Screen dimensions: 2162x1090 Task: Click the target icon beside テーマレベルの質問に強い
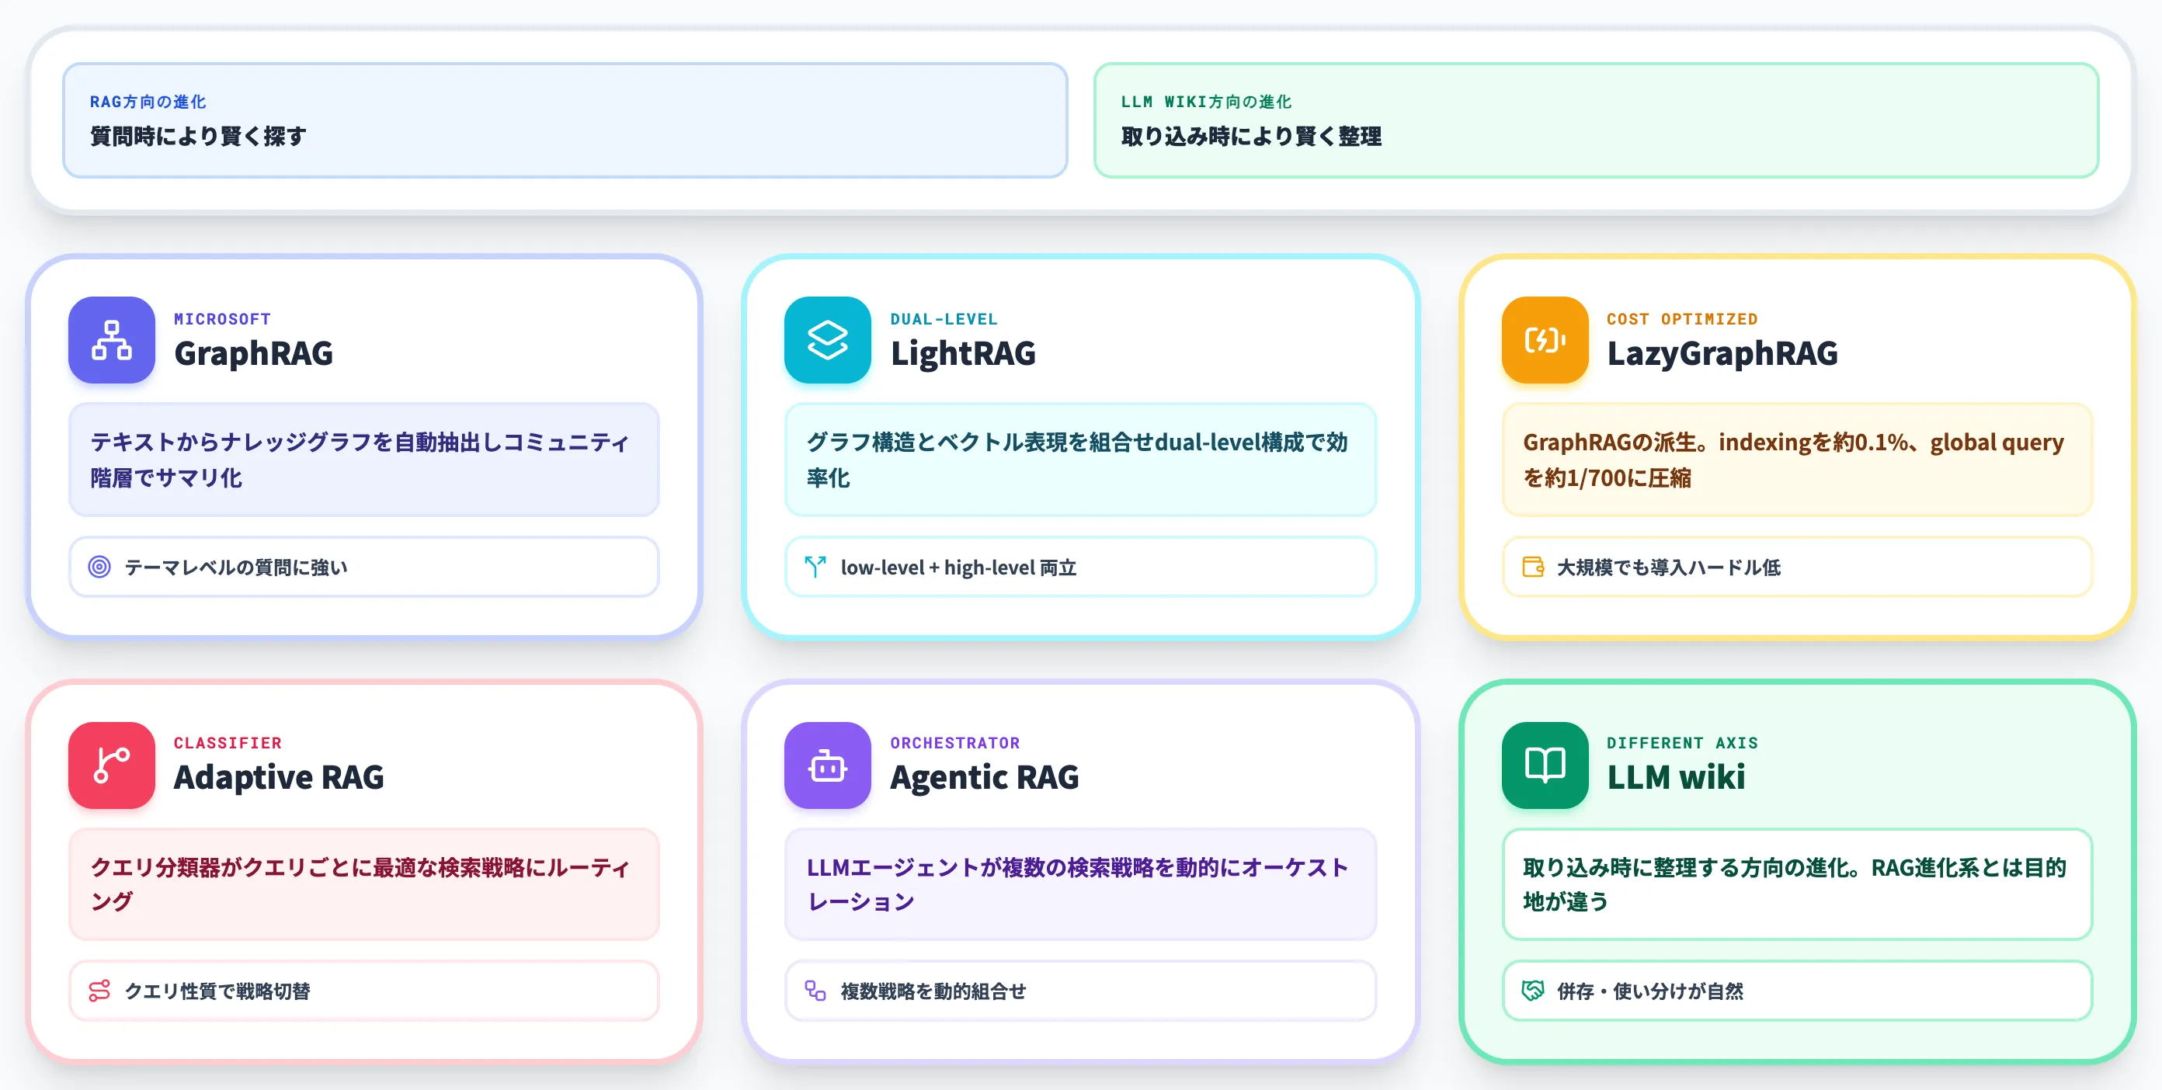[100, 568]
